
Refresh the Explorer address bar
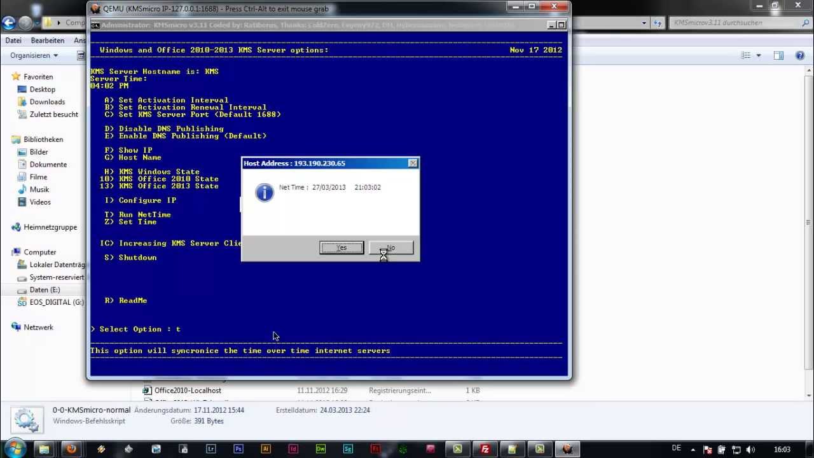click(x=657, y=23)
